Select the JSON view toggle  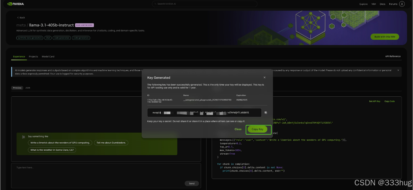(28, 88)
